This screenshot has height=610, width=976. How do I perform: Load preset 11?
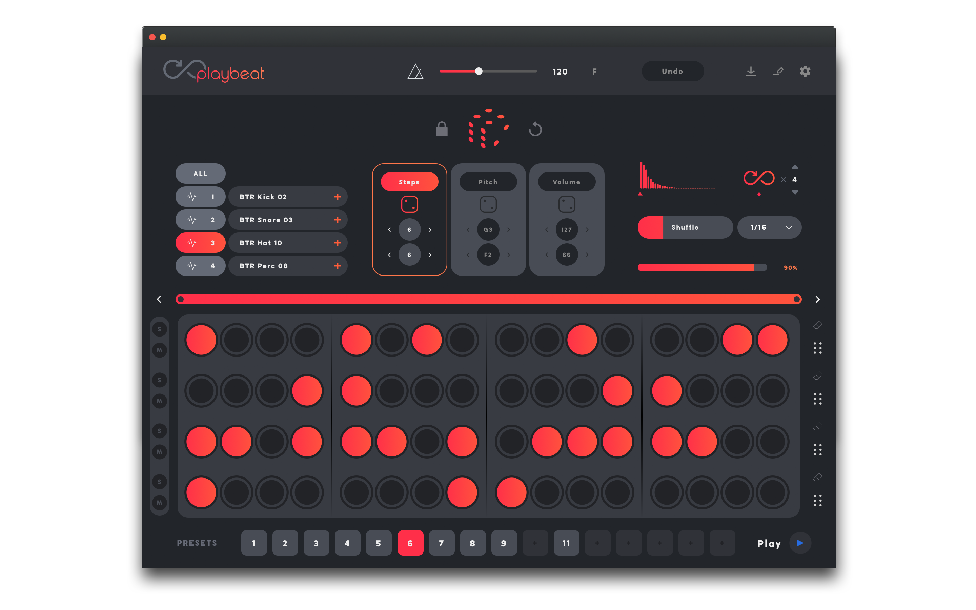(x=566, y=543)
